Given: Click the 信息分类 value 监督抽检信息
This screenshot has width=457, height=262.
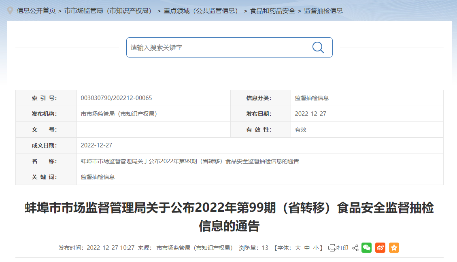Looking at the screenshot, I should pyautogui.click(x=312, y=98).
